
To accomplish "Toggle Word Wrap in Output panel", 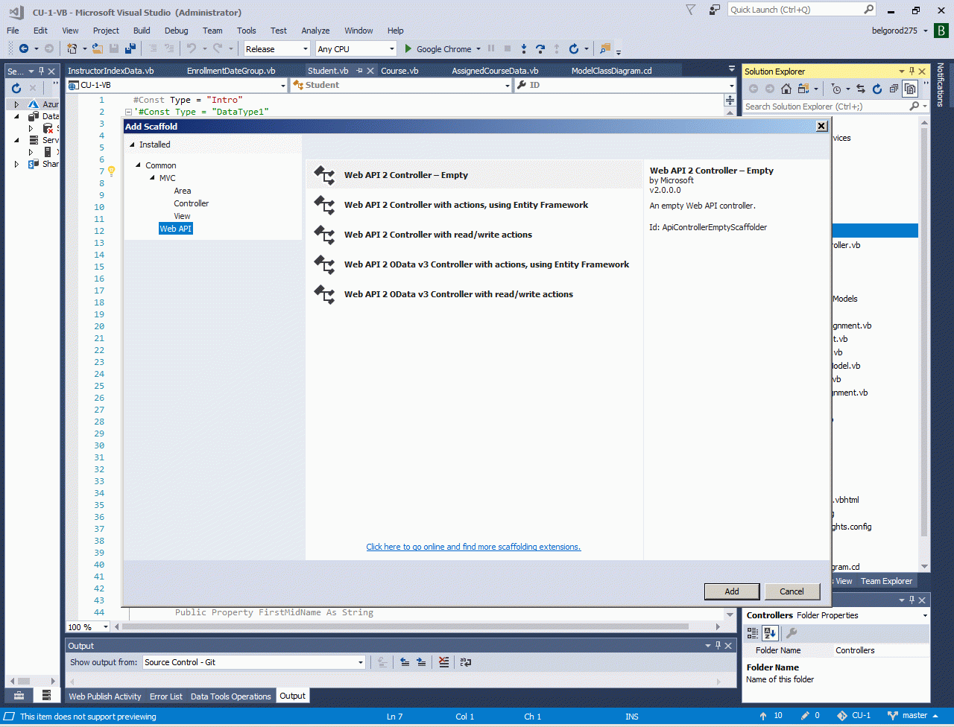I will 465,661.
